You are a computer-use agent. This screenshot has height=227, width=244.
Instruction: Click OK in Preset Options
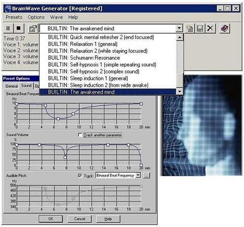point(51,219)
